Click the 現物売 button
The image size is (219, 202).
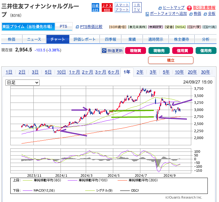tap(159, 50)
